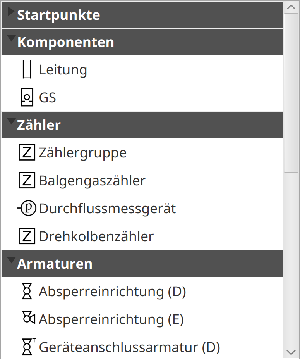This screenshot has width=300, height=359.
Task: Click the Armaturen header title
Action: 55,264
